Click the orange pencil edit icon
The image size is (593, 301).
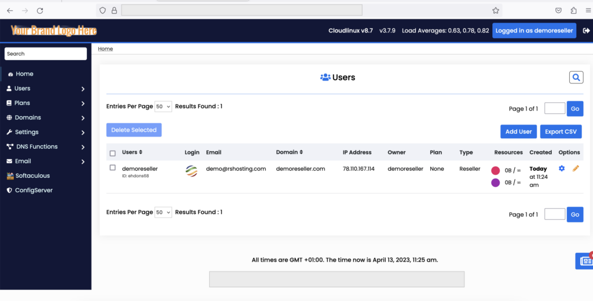[576, 168]
